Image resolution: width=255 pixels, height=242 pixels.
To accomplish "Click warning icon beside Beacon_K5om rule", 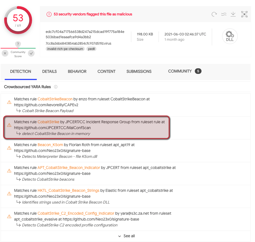I will pyautogui.click(x=9, y=148).
